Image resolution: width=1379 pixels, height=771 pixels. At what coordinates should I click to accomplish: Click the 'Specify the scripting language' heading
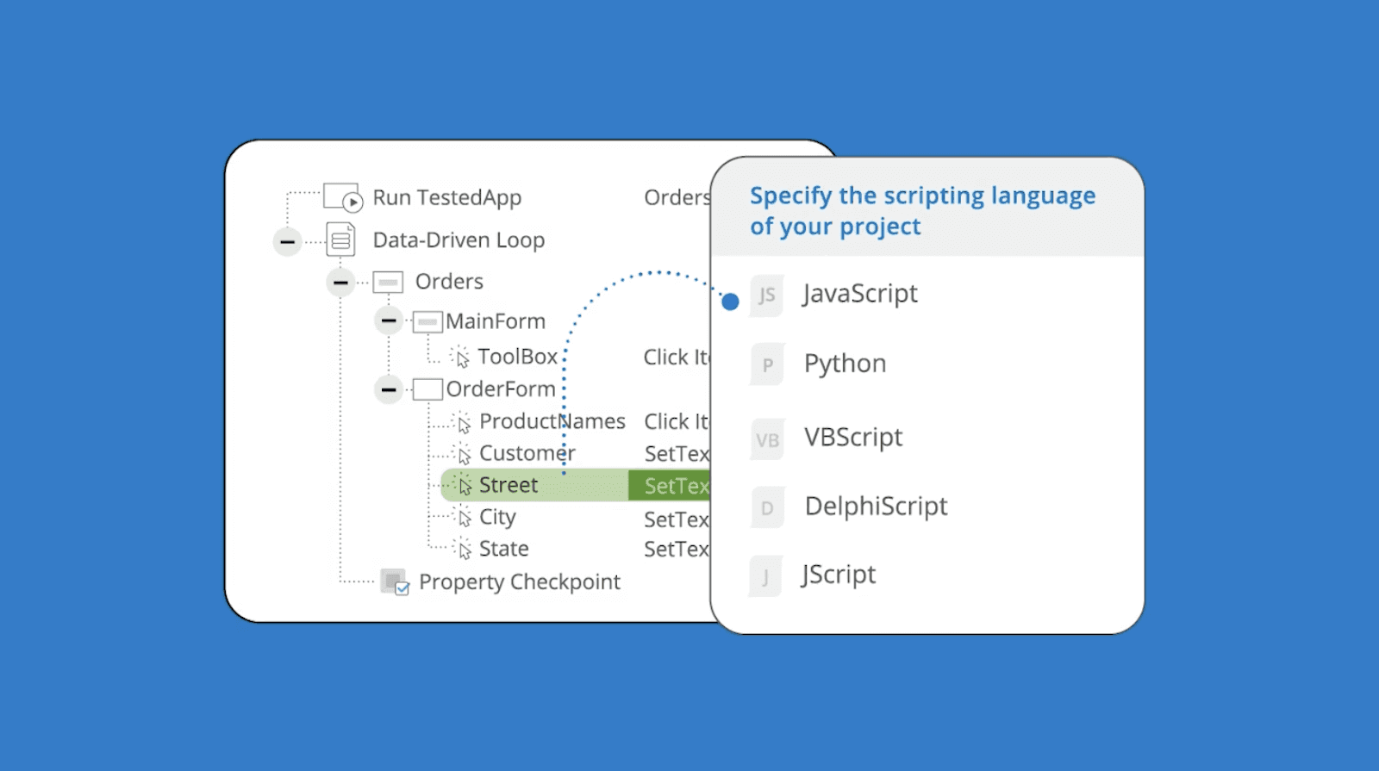pyautogui.click(x=922, y=211)
